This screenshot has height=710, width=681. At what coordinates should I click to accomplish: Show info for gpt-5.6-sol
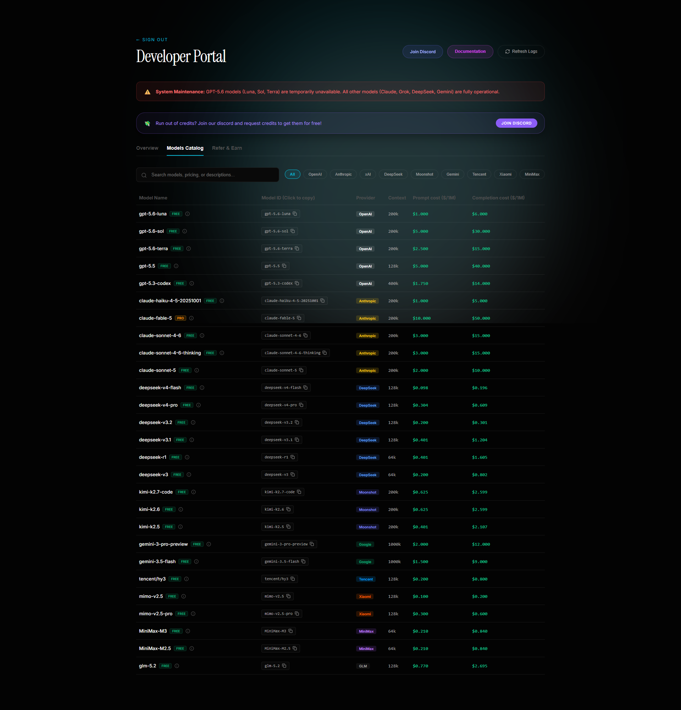pyautogui.click(x=185, y=231)
